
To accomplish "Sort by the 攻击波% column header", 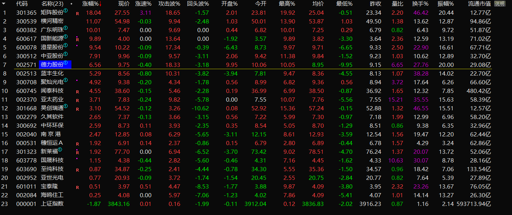I will tap(169, 4).
